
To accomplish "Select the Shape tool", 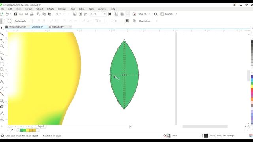I will pyautogui.click(x=2, y=34).
